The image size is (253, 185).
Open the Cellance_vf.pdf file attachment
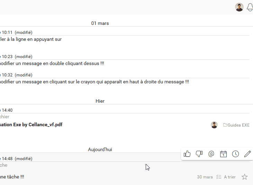pos(31,124)
